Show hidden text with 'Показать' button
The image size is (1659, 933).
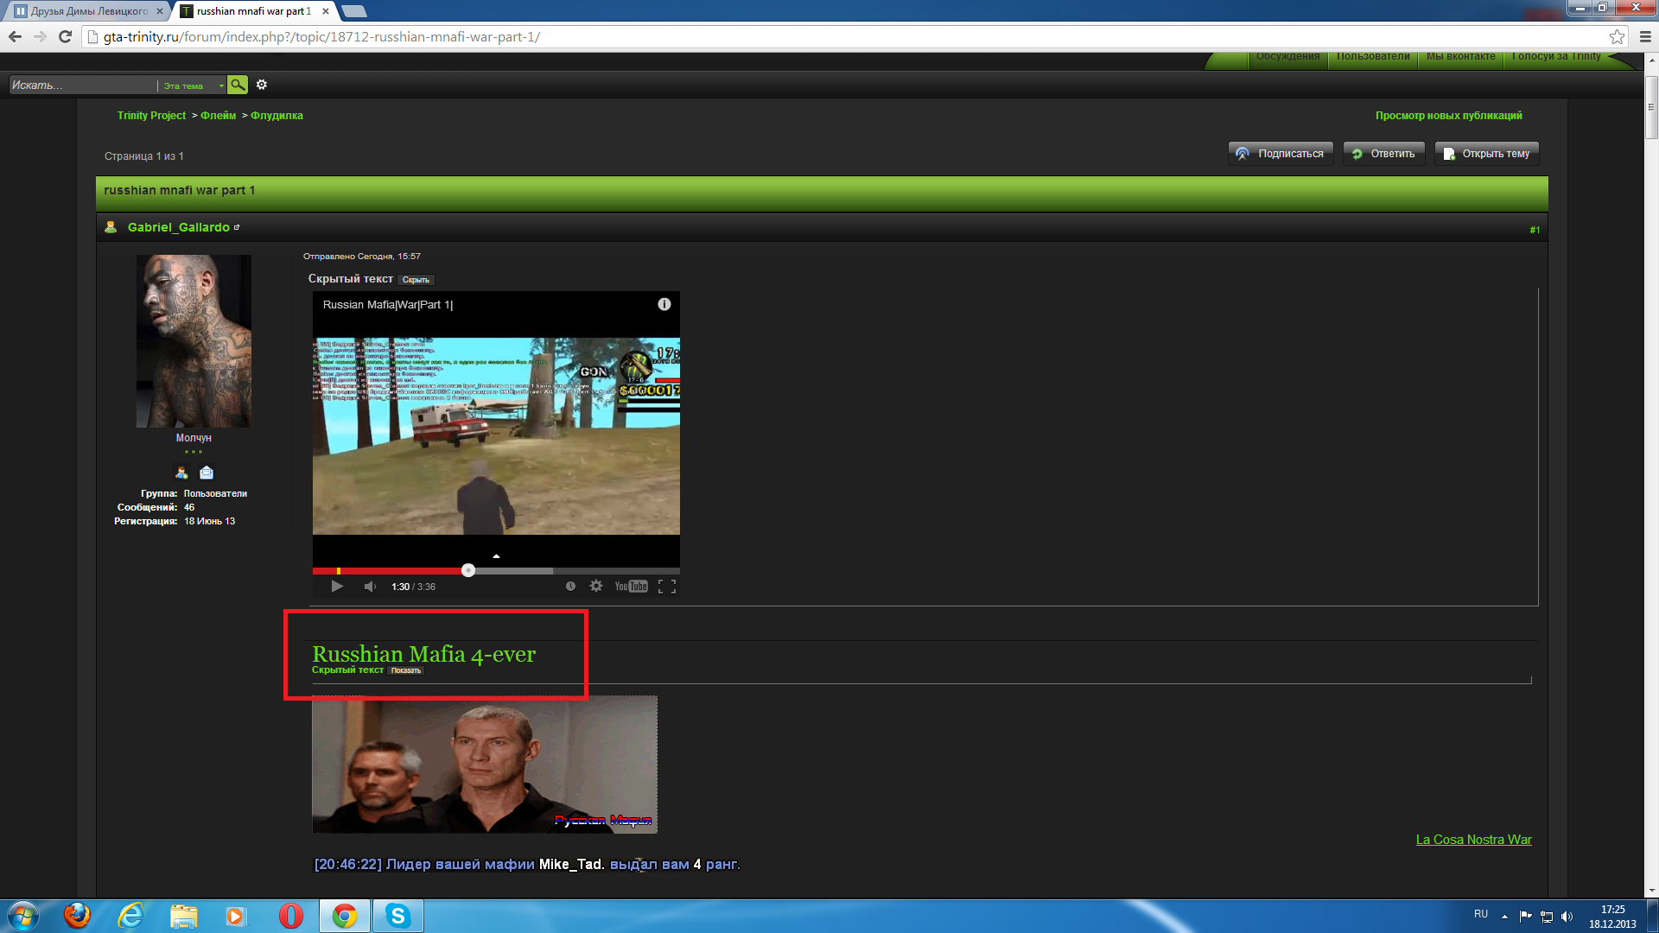(x=406, y=670)
